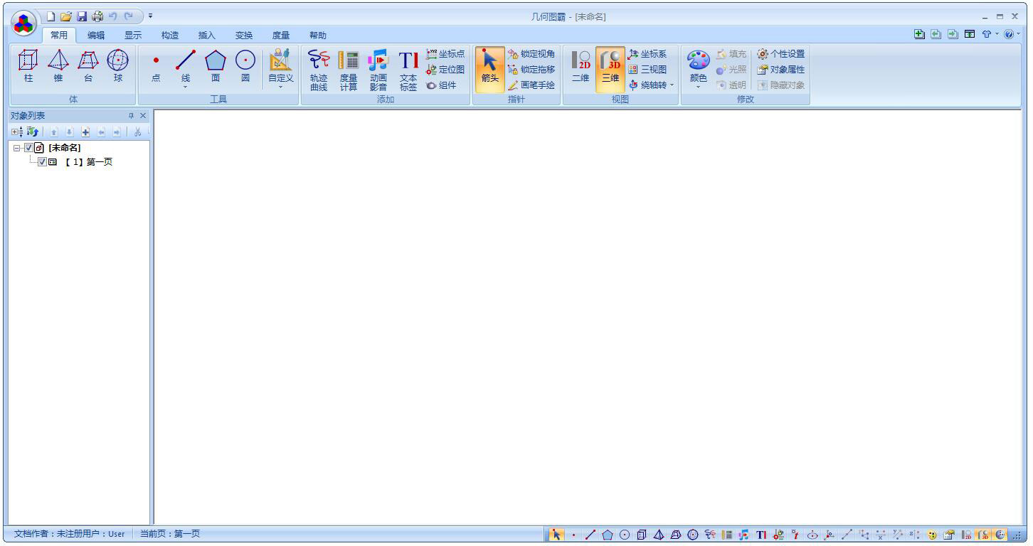The image size is (1033, 546).
Task: Open the 度量 ribbon tab
Action: [x=281, y=36]
